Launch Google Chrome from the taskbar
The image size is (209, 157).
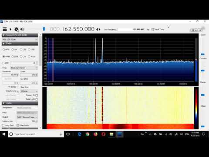coord(88,134)
